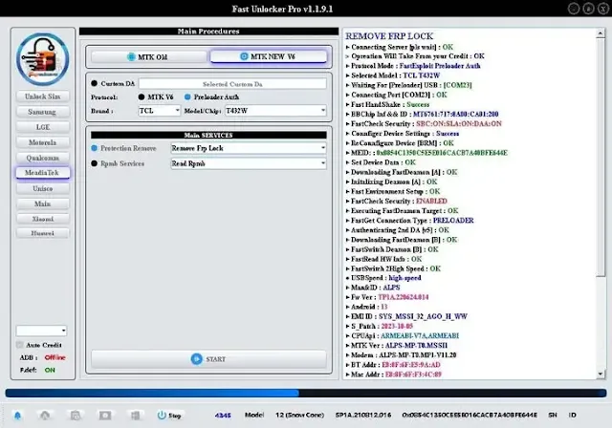Click the Huawei sidebar button
This screenshot has width=612, height=428.
43,233
